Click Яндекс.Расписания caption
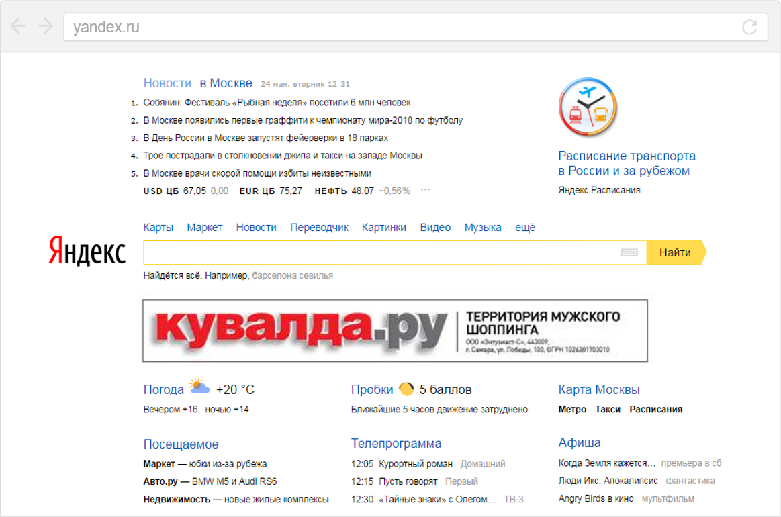Screen dimensions: 781x517 pyautogui.click(x=599, y=190)
